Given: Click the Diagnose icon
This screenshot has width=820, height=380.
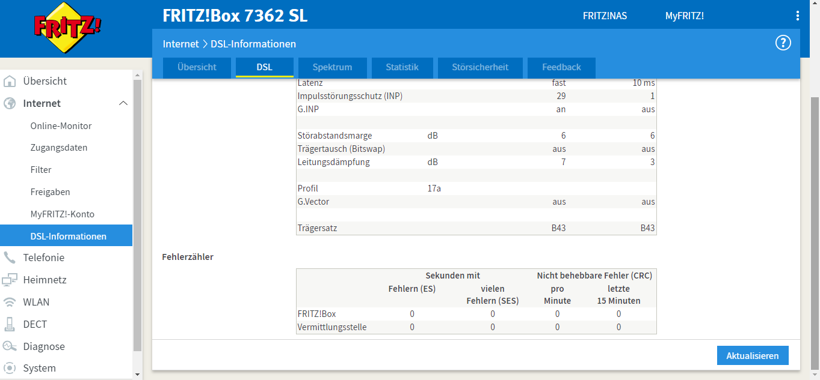Looking at the screenshot, I should 10,346.
